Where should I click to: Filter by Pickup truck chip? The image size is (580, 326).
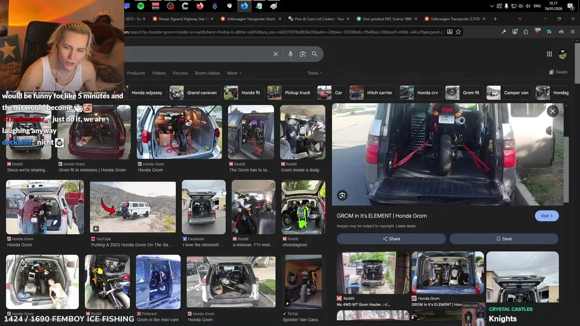[291, 93]
